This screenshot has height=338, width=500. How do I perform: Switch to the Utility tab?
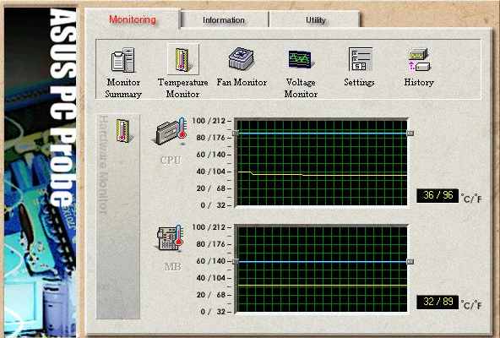tap(315, 19)
